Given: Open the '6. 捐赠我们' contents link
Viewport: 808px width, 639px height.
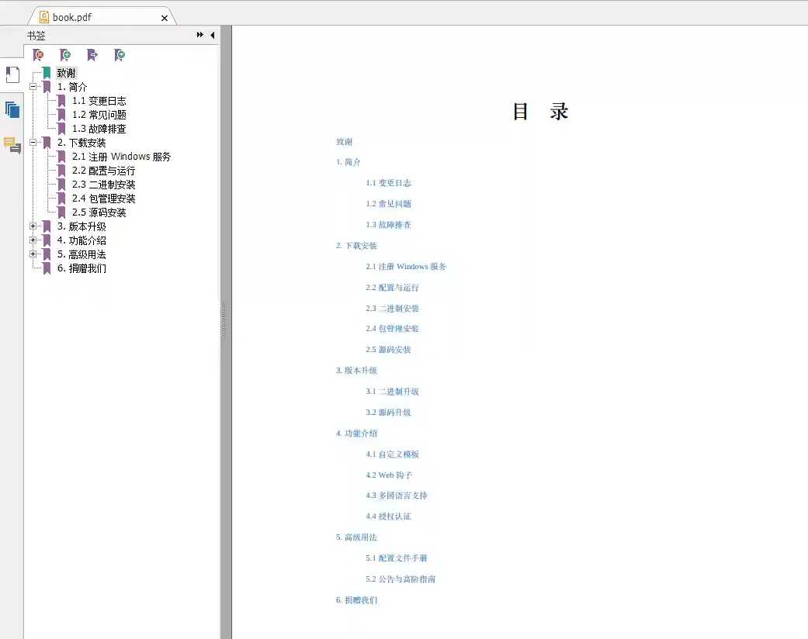Looking at the screenshot, I should tap(356, 600).
